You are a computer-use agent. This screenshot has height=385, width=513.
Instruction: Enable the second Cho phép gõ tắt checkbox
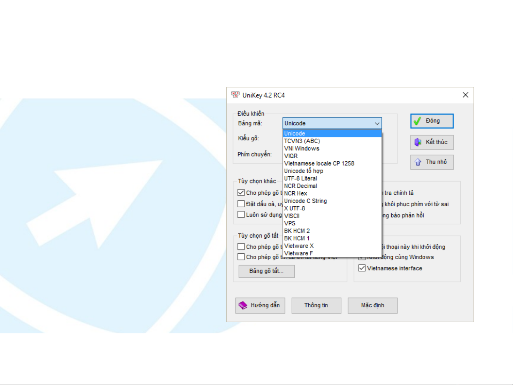[241, 257]
